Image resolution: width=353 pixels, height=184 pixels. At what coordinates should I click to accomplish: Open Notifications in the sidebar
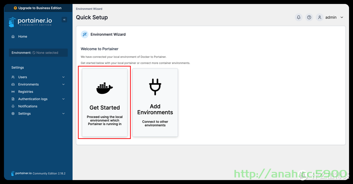coord(28,106)
